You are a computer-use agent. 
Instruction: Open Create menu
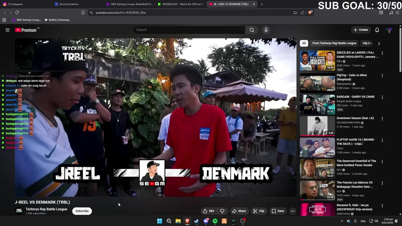(361, 30)
